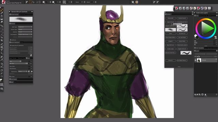Open Color and Layers panel options menu

click(x=217, y=13)
